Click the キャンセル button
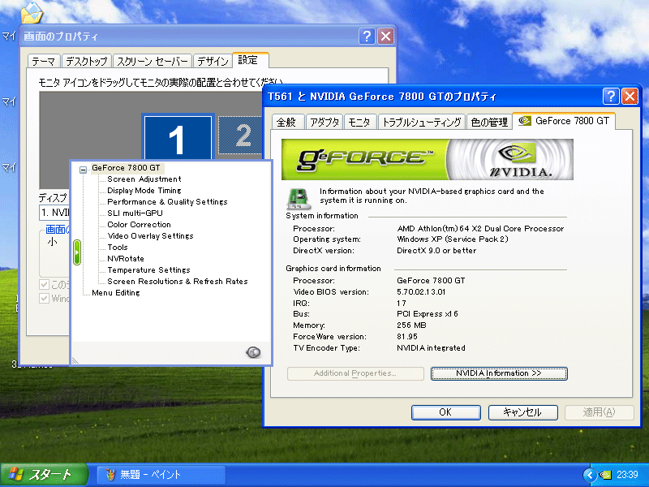 tap(522, 412)
